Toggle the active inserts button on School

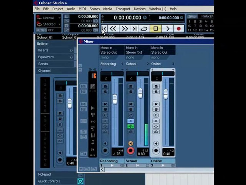(131, 121)
